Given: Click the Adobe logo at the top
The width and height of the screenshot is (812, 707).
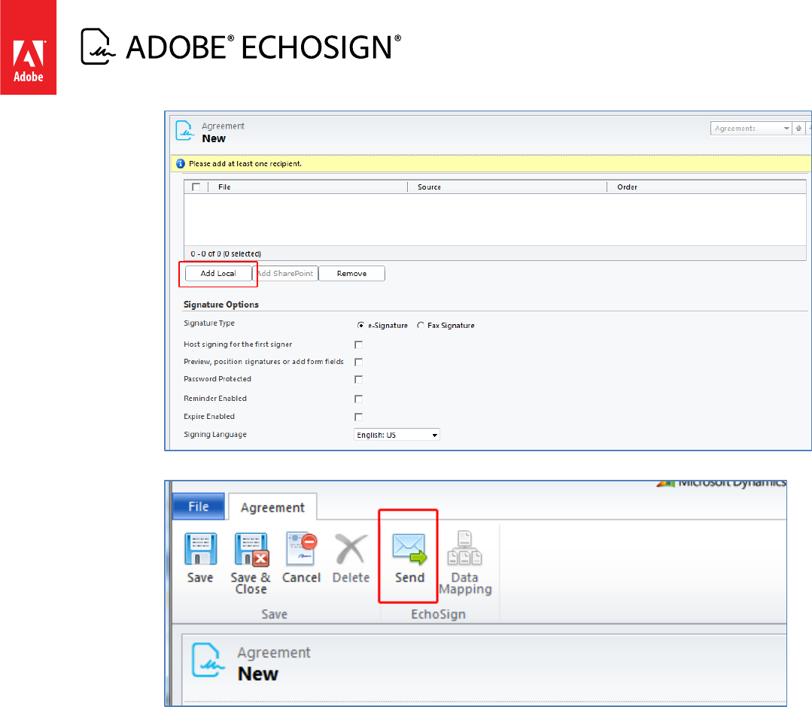Looking at the screenshot, I should 28,47.
